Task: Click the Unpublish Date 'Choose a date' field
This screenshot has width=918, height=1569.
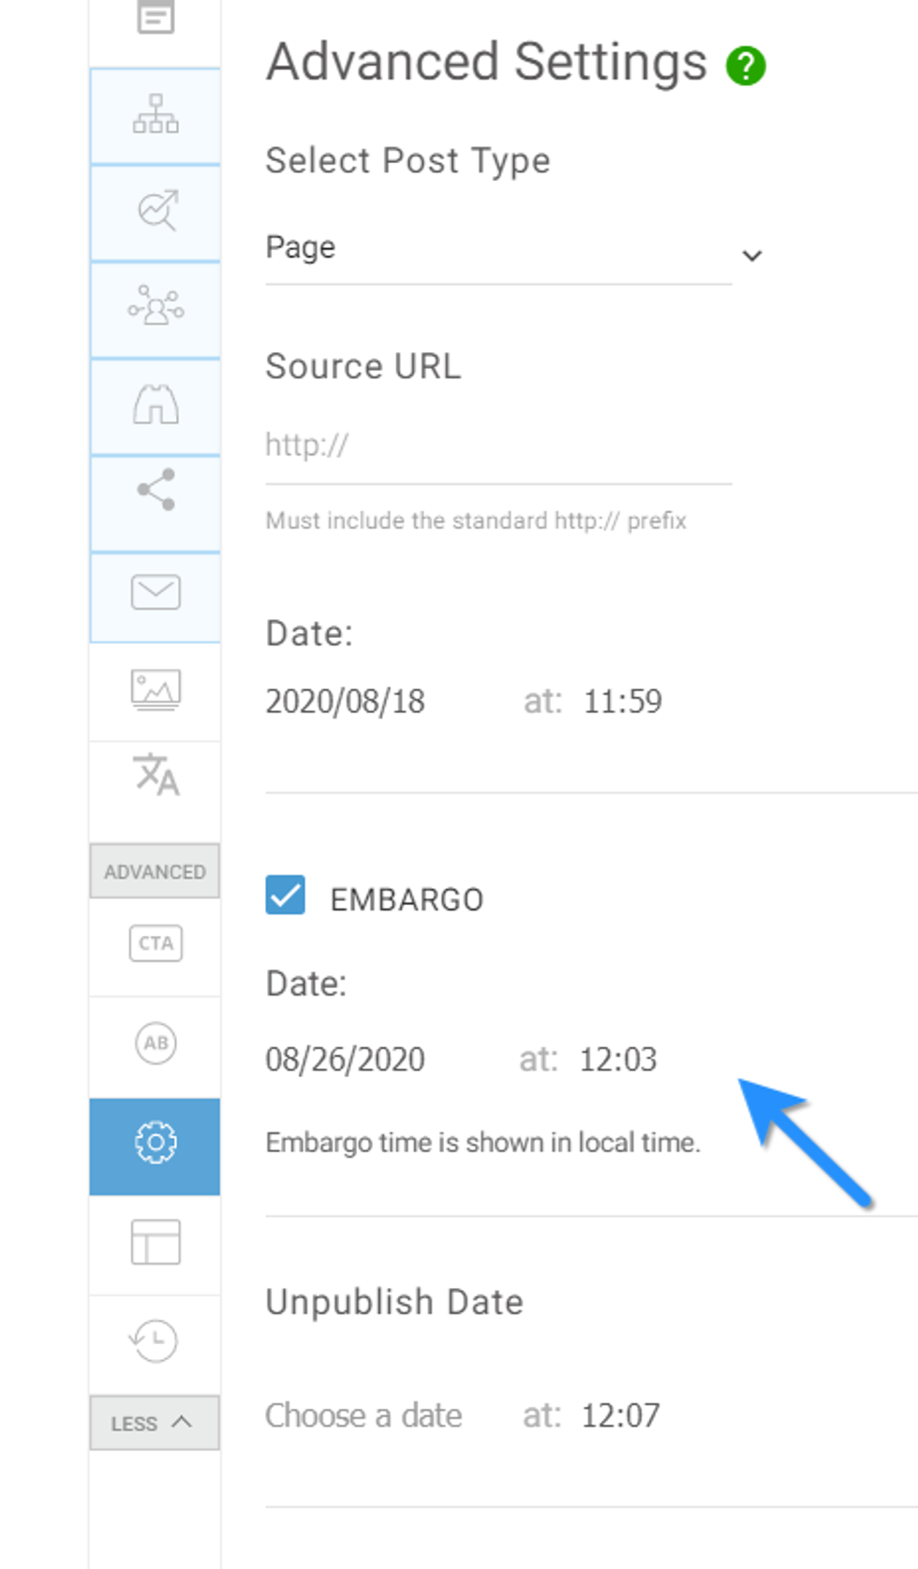Action: click(363, 1415)
